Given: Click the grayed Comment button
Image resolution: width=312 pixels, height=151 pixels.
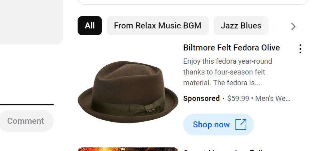Looking at the screenshot, I should [26, 121].
